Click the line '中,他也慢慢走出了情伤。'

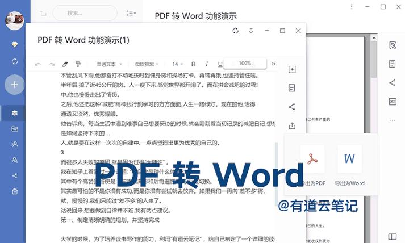coord(90,95)
